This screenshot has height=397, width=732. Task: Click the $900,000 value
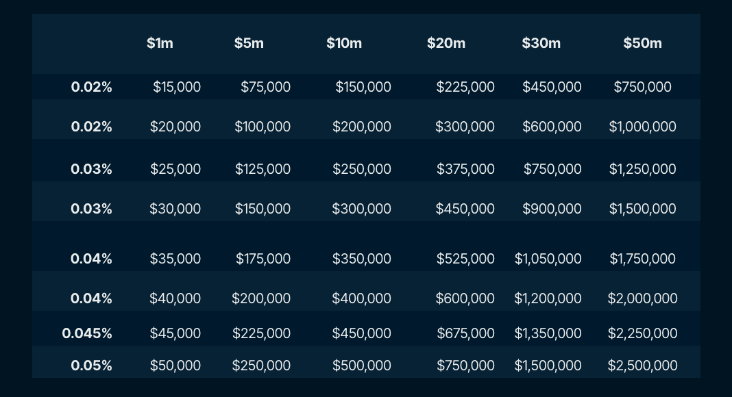pyautogui.click(x=552, y=209)
